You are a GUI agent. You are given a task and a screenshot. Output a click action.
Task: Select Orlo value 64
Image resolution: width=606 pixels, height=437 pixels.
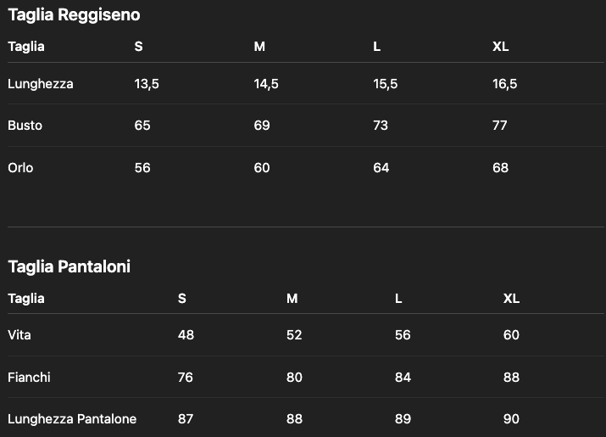381,168
